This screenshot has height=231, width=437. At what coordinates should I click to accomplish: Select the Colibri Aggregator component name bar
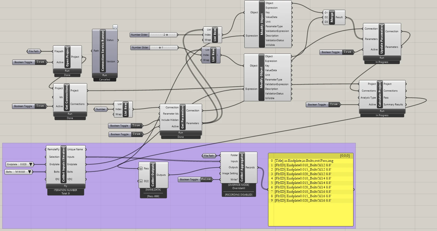tap(242, 167)
